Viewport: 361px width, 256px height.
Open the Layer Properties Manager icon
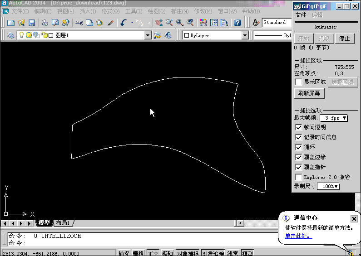(x=10, y=35)
